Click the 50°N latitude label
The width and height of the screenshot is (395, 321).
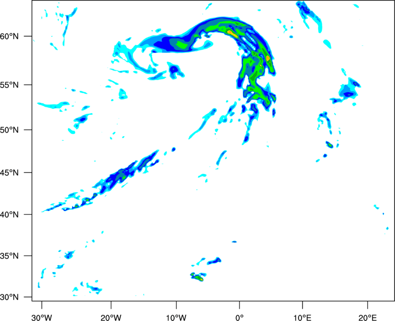(x=9, y=130)
